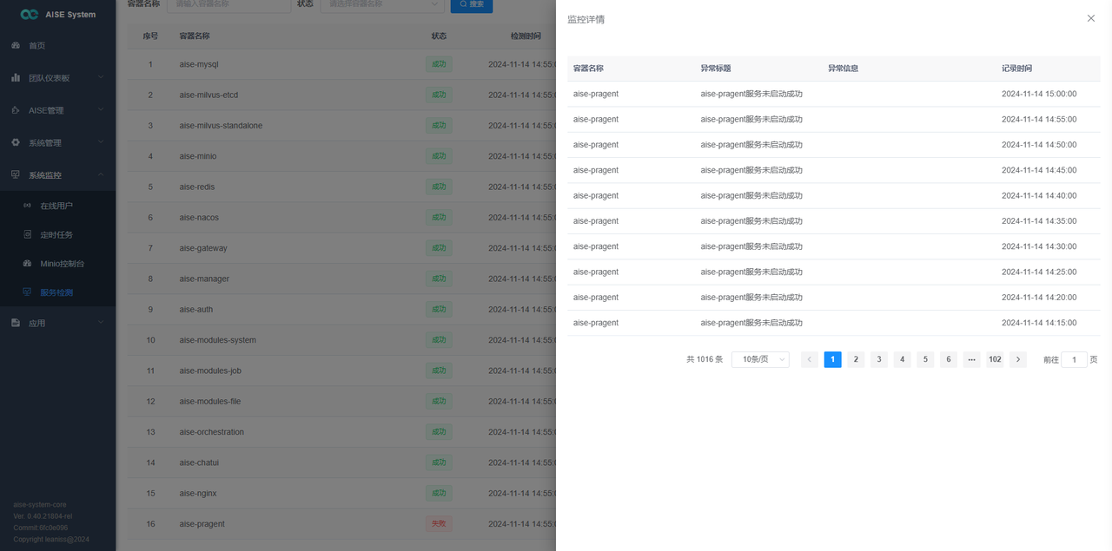This screenshot has width=1112, height=551.
Task: Collapse the 系统监控 menu
Action: [x=57, y=174]
